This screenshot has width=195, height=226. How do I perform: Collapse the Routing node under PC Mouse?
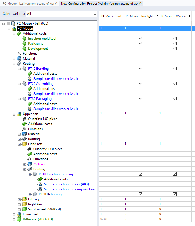[x=14, y=64]
